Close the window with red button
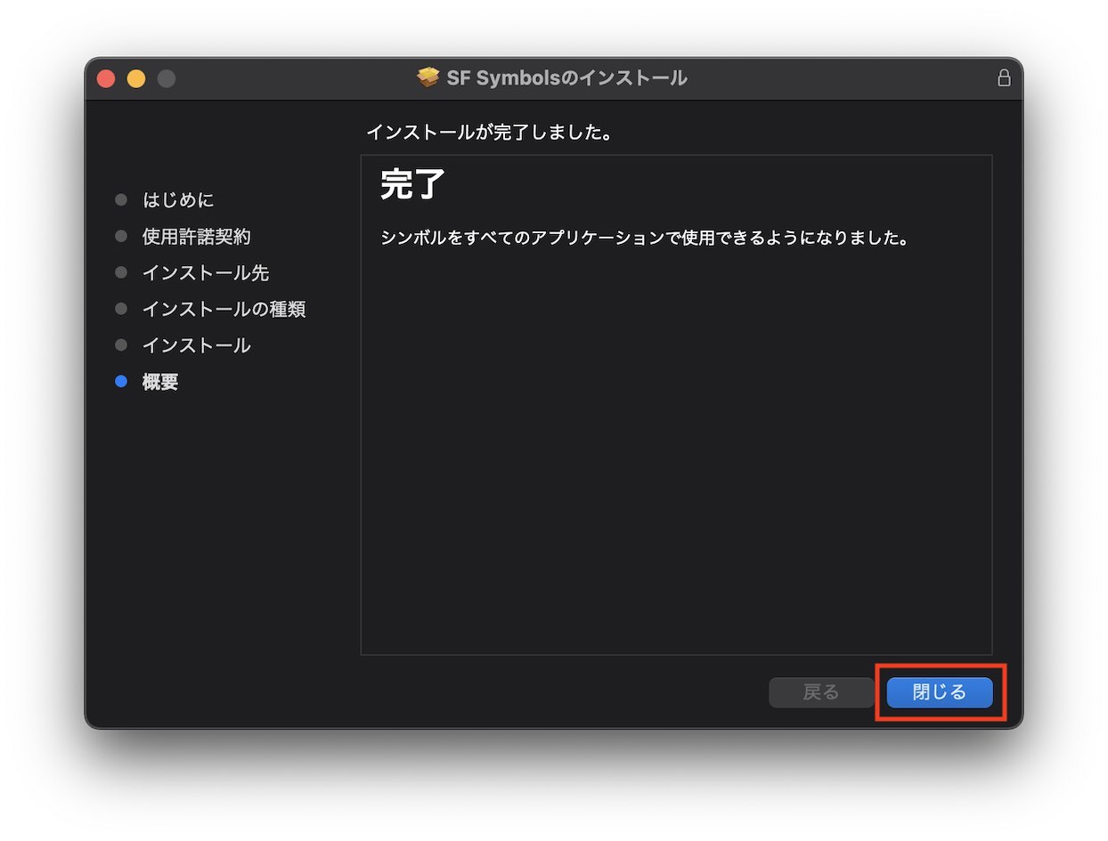1108x841 pixels. point(106,78)
